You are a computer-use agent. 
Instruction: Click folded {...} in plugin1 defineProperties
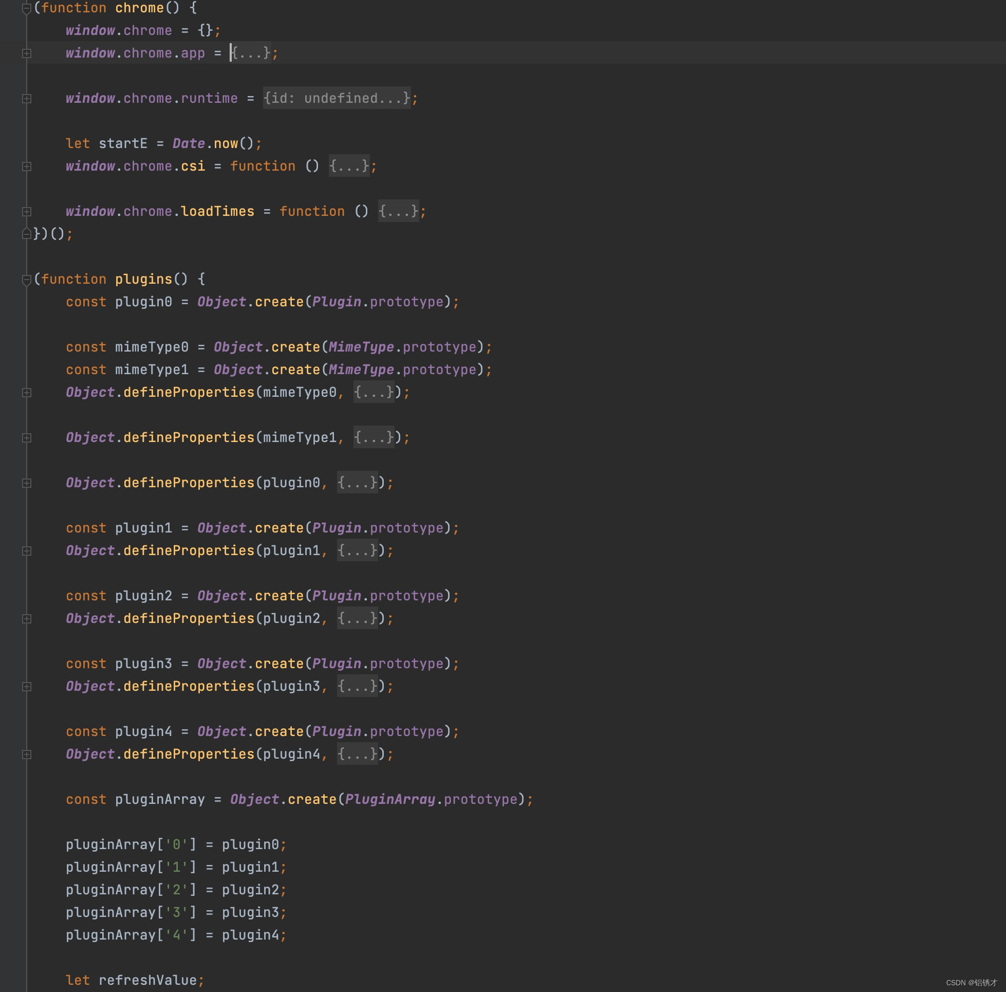pos(358,550)
